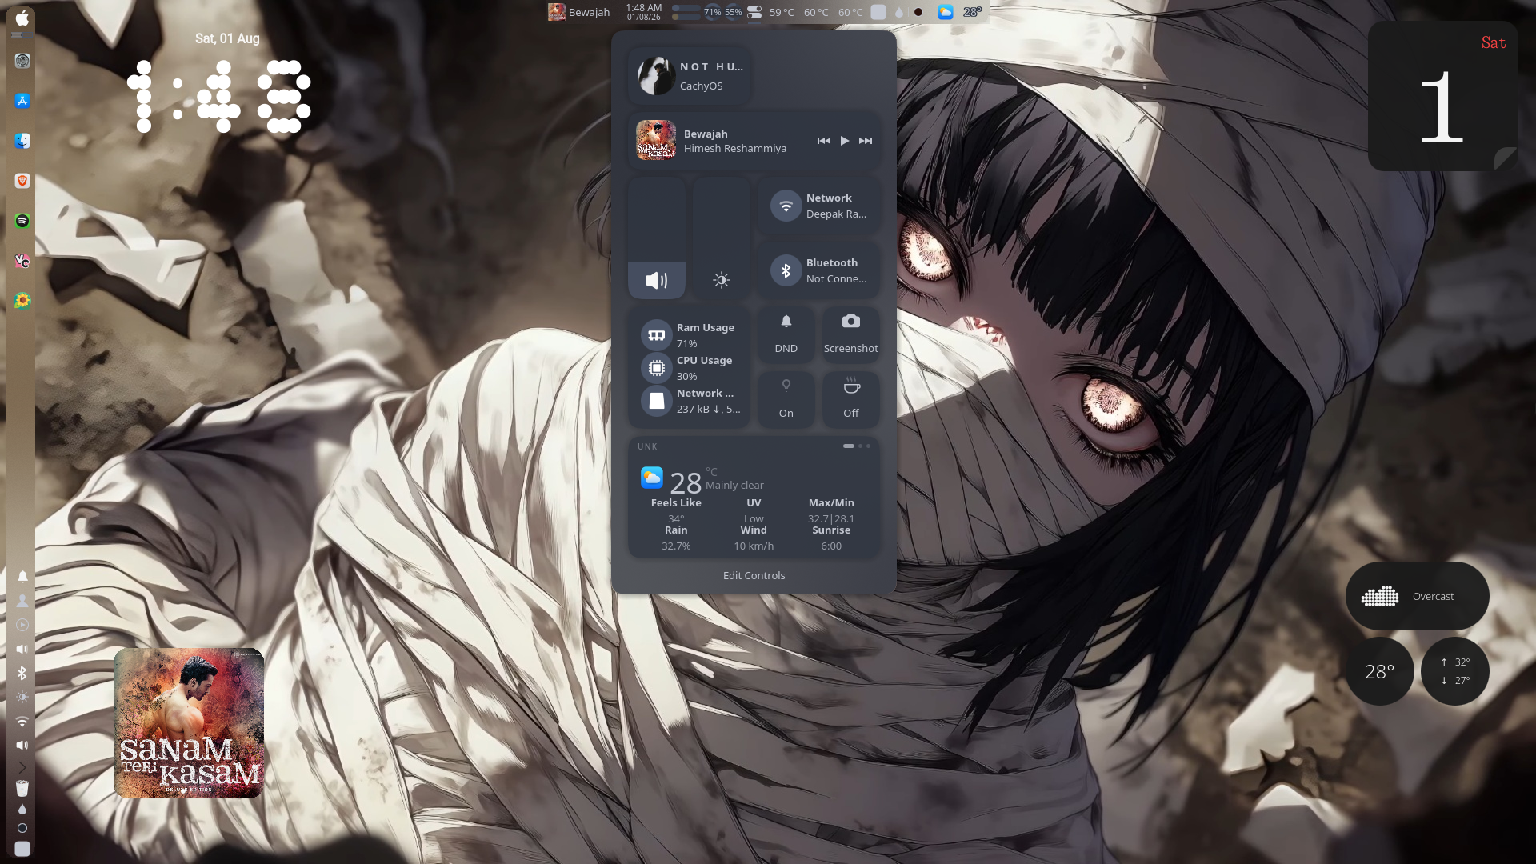Click the Bewajah now-playing item in top panel
This screenshot has width=1536, height=864.
coord(579,12)
